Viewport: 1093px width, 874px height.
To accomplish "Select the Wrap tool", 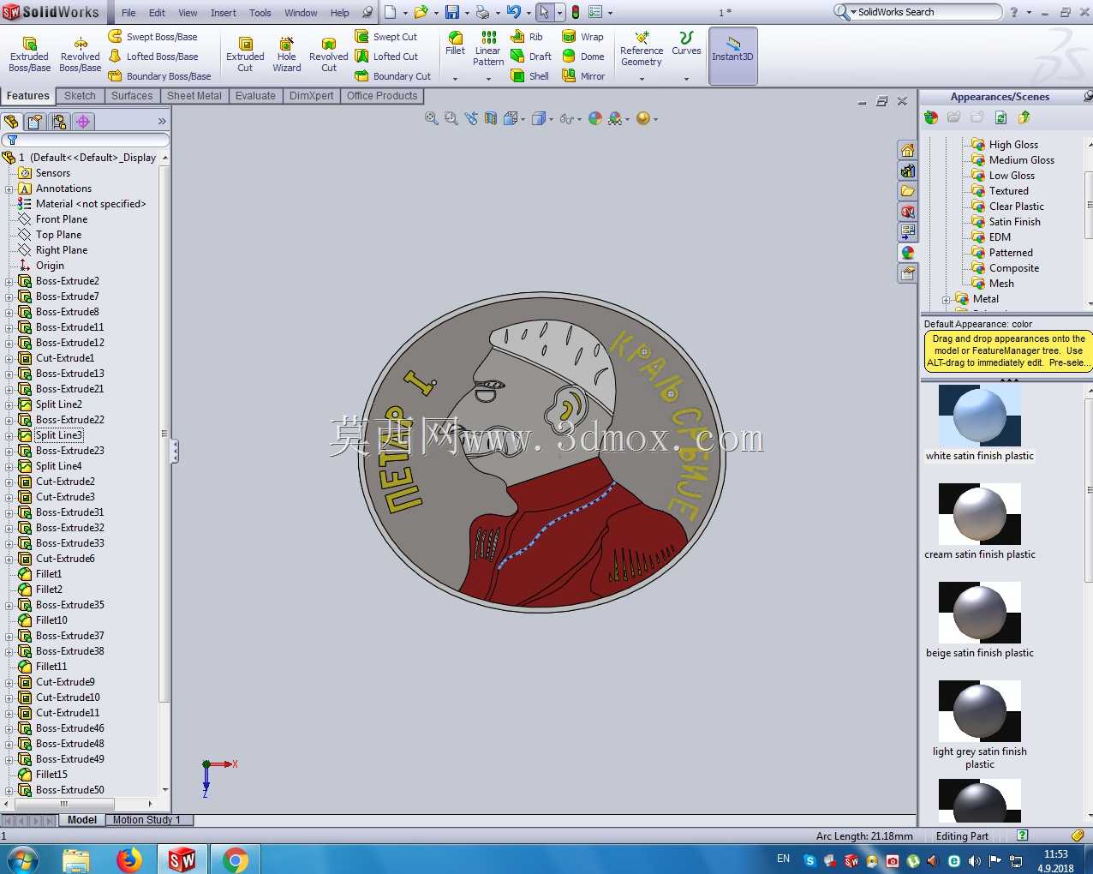I will click(582, 37).
